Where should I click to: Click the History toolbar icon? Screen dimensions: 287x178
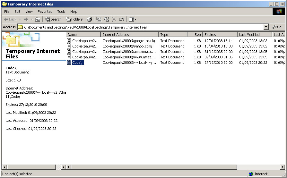tap(89, 19)
